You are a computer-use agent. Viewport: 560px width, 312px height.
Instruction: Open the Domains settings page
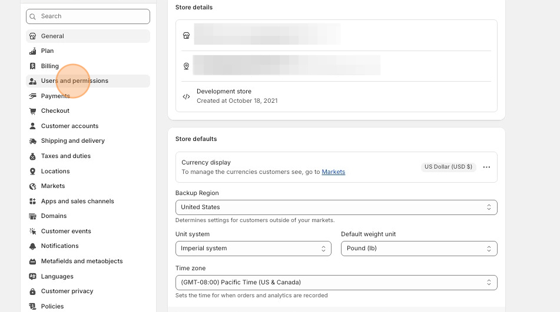[x=54, y=216]
